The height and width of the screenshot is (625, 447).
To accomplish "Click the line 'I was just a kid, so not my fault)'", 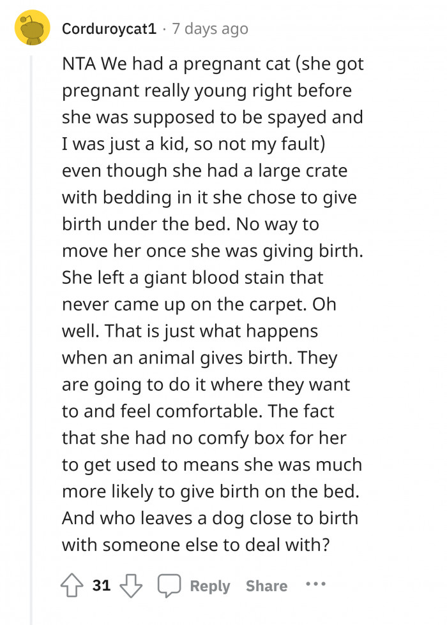I will tap(195, 145).
